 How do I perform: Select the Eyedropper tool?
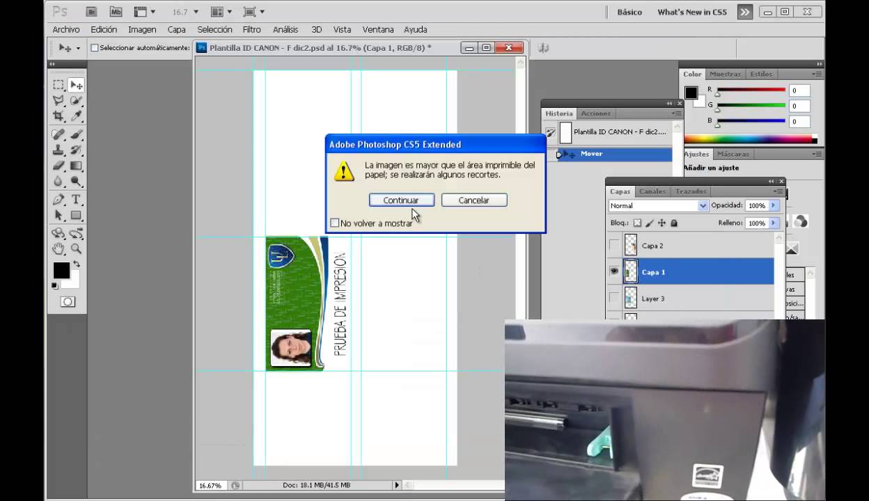click(x=76, y=116)
